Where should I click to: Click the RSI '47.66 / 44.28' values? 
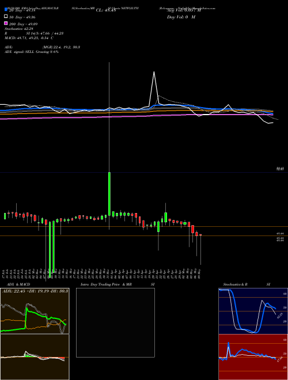coord(51,33)
